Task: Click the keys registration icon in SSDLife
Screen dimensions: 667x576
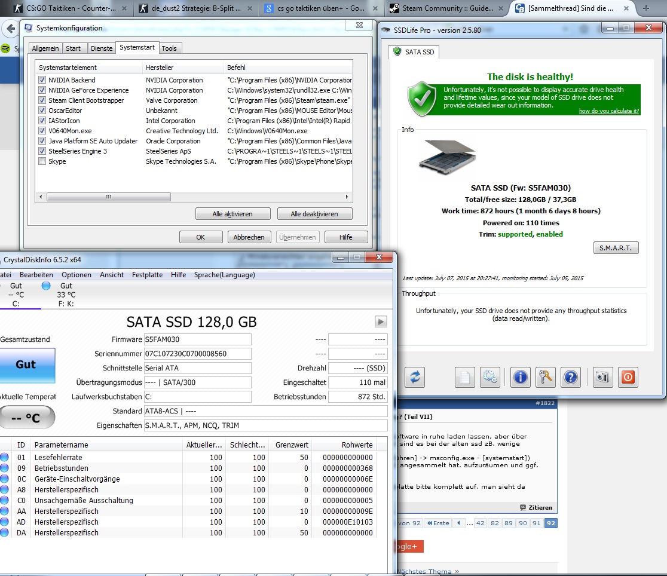Action: click(545, 378)
